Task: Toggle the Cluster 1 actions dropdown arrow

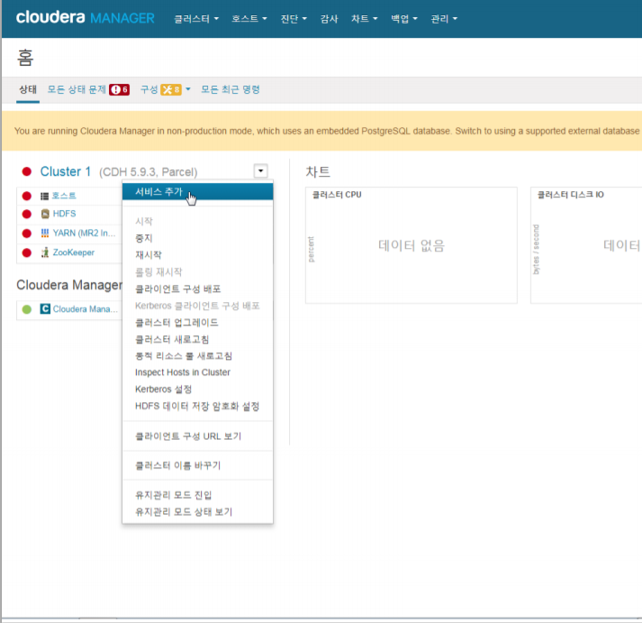Action: tap(260, 170)
